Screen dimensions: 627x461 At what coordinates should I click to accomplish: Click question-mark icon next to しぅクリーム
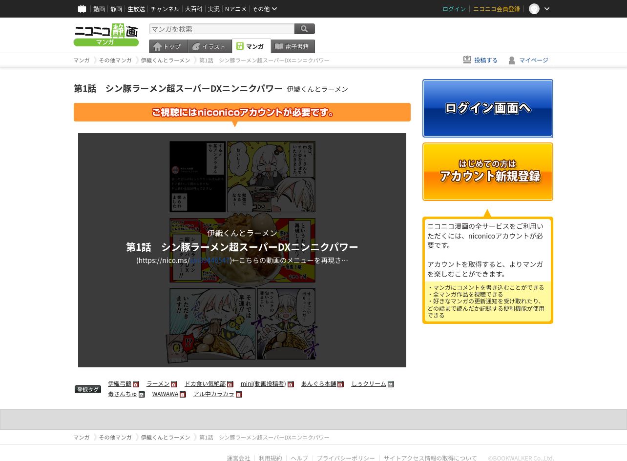click(x=391, y=384)
